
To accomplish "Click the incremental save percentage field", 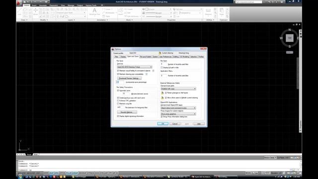I will click(120, 82).
